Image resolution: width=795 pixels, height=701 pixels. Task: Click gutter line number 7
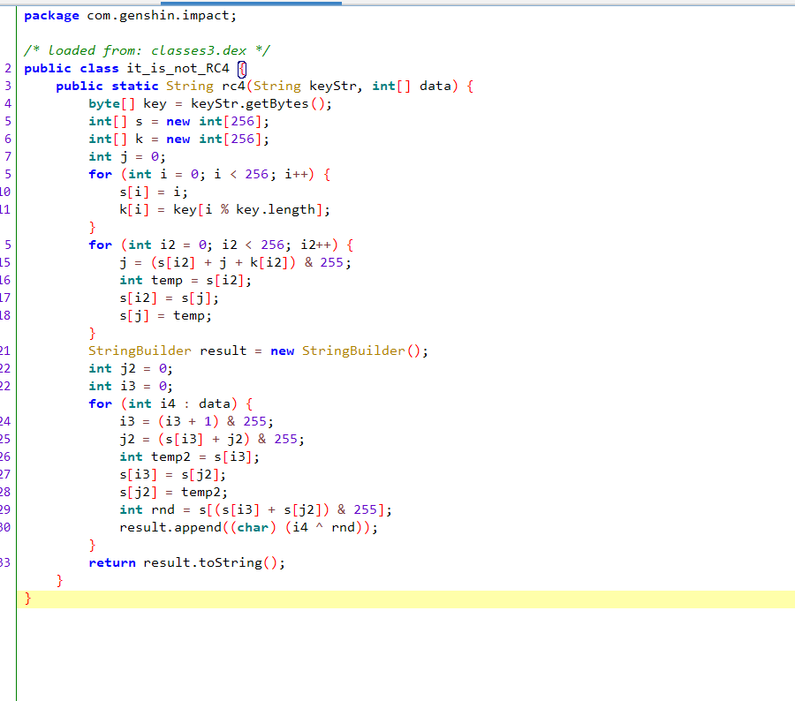pos(8,156)
